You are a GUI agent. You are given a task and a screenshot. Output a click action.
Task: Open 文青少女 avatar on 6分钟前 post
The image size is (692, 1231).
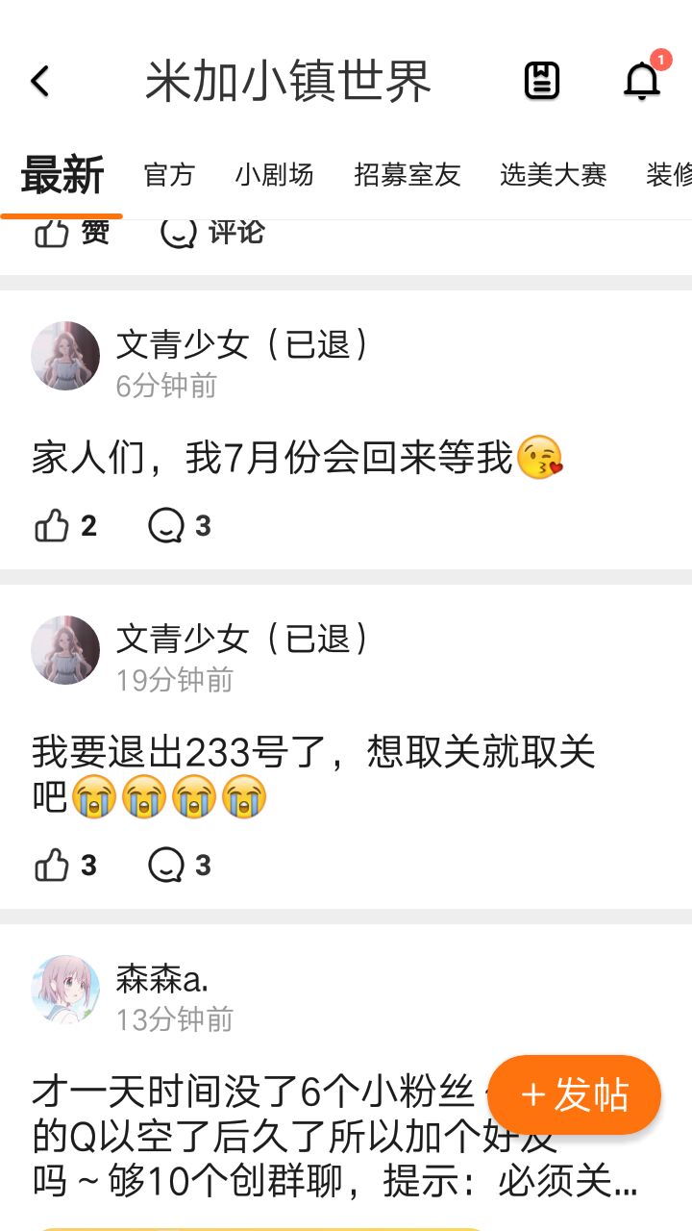pos(65,356)
